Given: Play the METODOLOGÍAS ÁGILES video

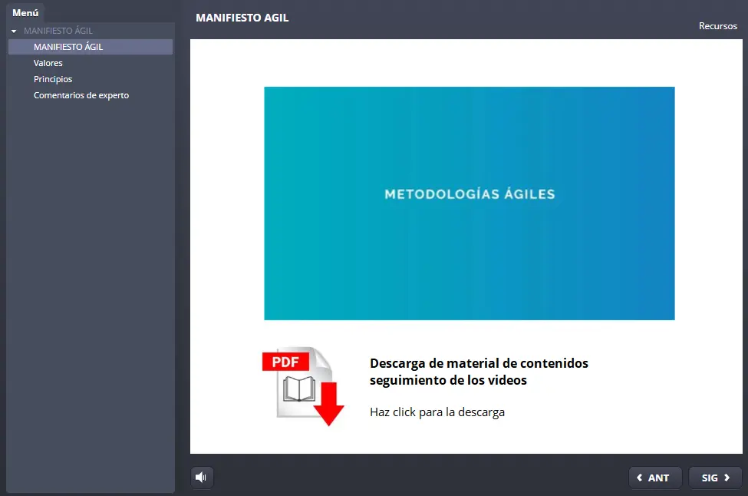Looking at the screenshot, I should pos(469,203).
